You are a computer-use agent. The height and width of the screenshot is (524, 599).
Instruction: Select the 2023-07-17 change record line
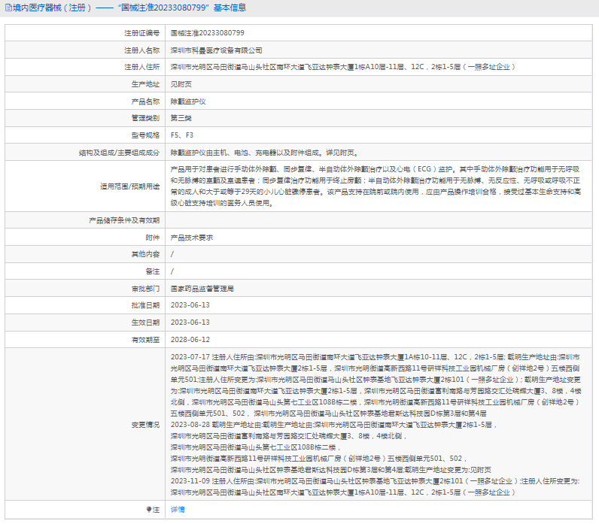coord(376,385)
